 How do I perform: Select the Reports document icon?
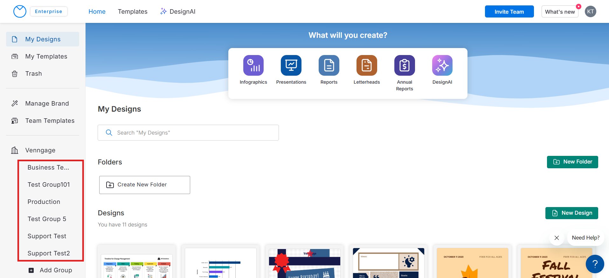click(x=329, y=66)
